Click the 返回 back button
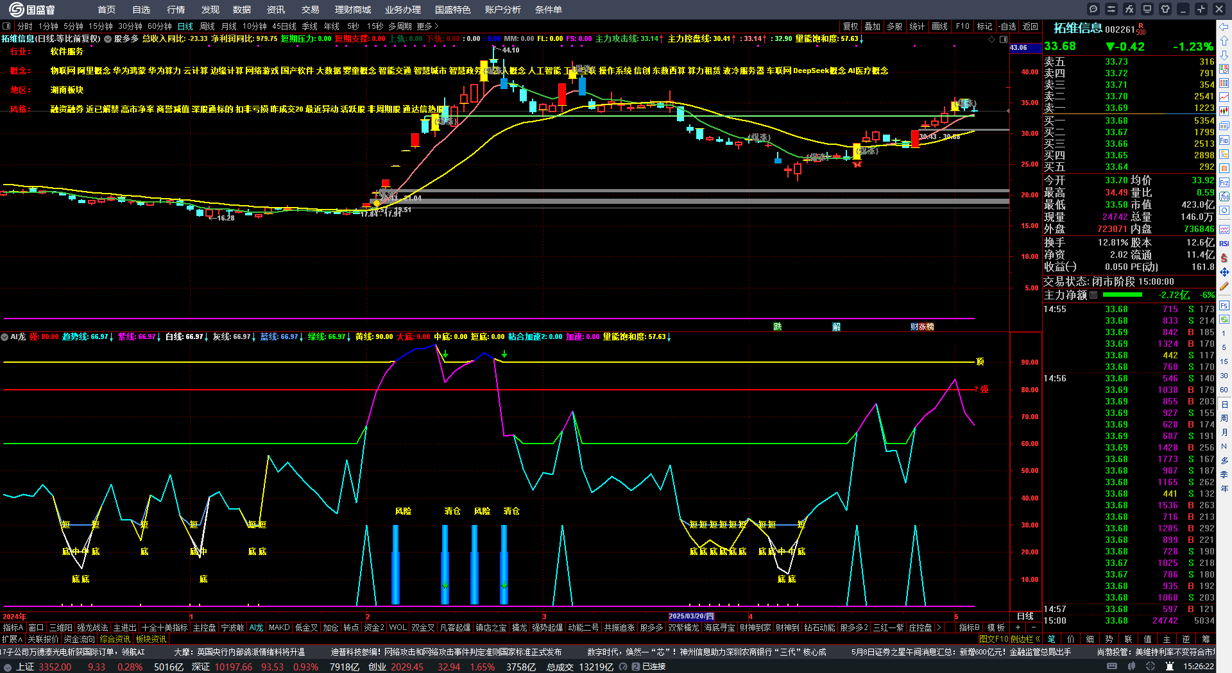Viewport: 1232px width, 673px height. pyautogui.click(x=1031, y=26)
